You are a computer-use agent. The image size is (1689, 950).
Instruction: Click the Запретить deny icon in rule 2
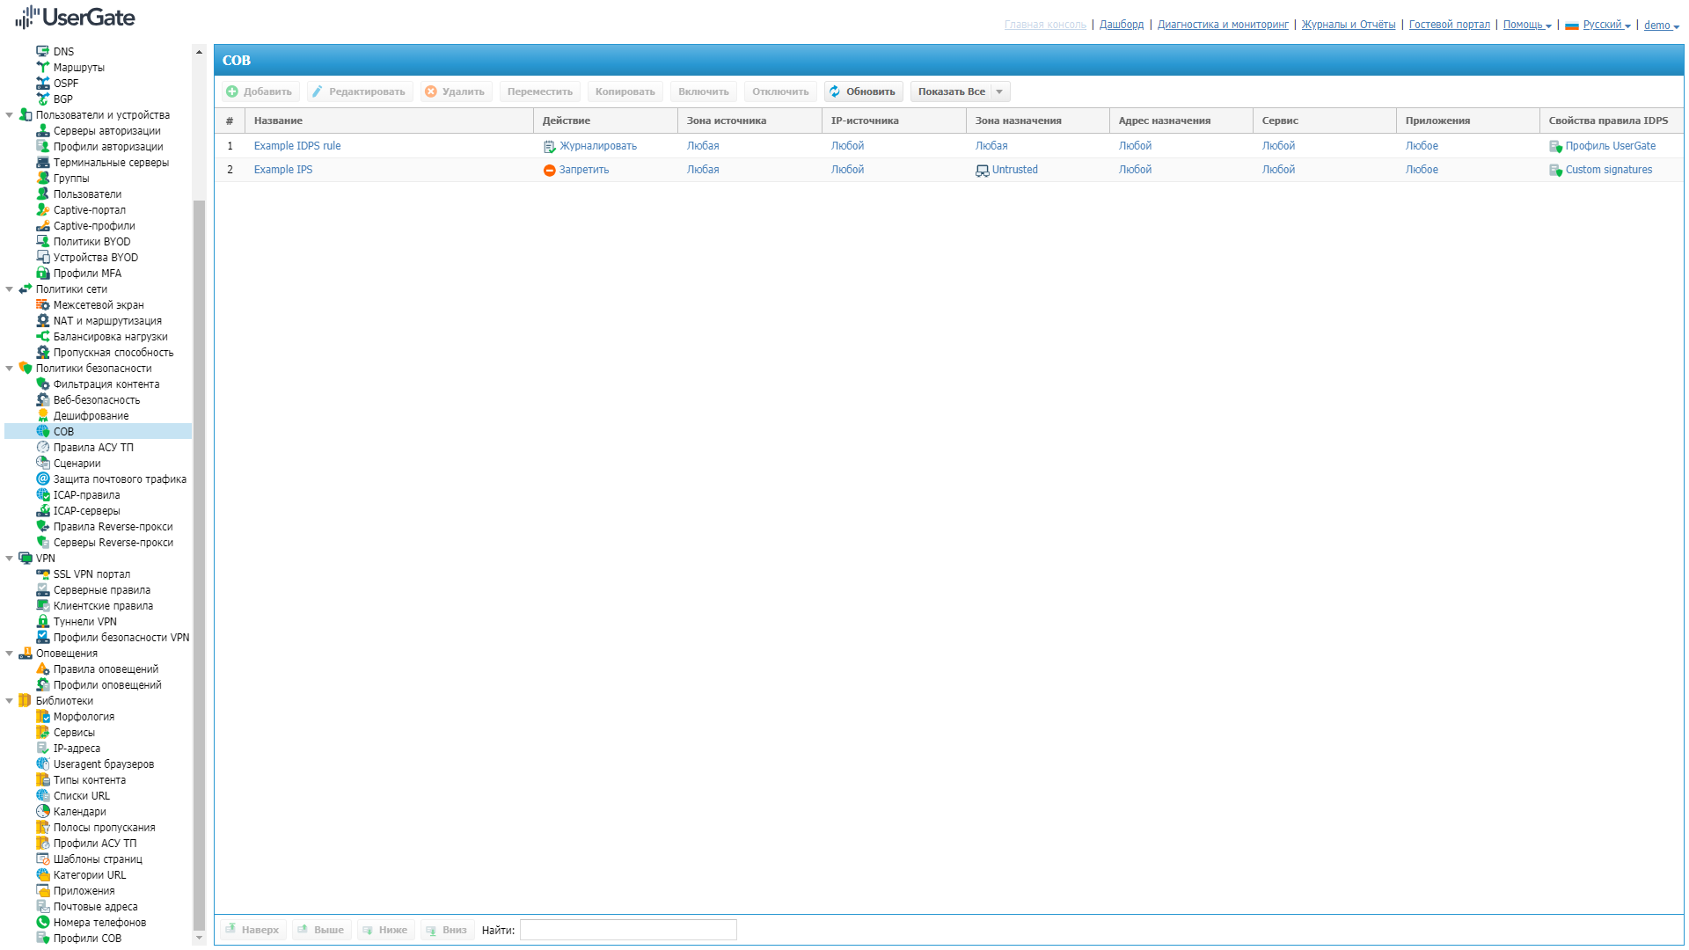tap(549, 171)
